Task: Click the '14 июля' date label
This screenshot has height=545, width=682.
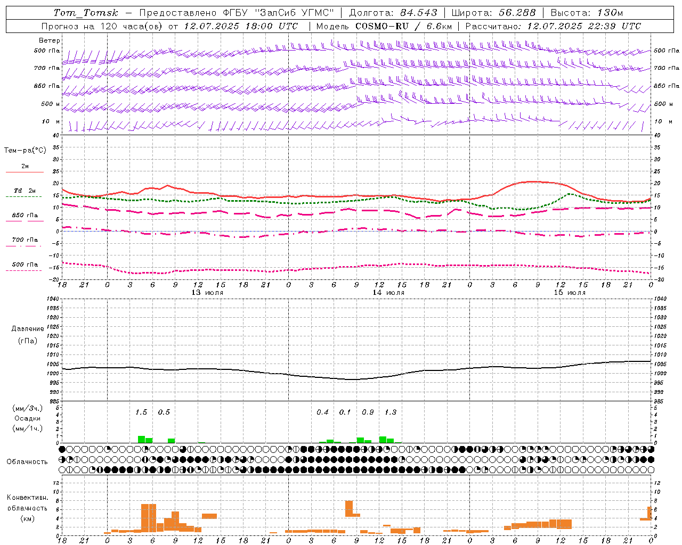Action: click(388, 292)
